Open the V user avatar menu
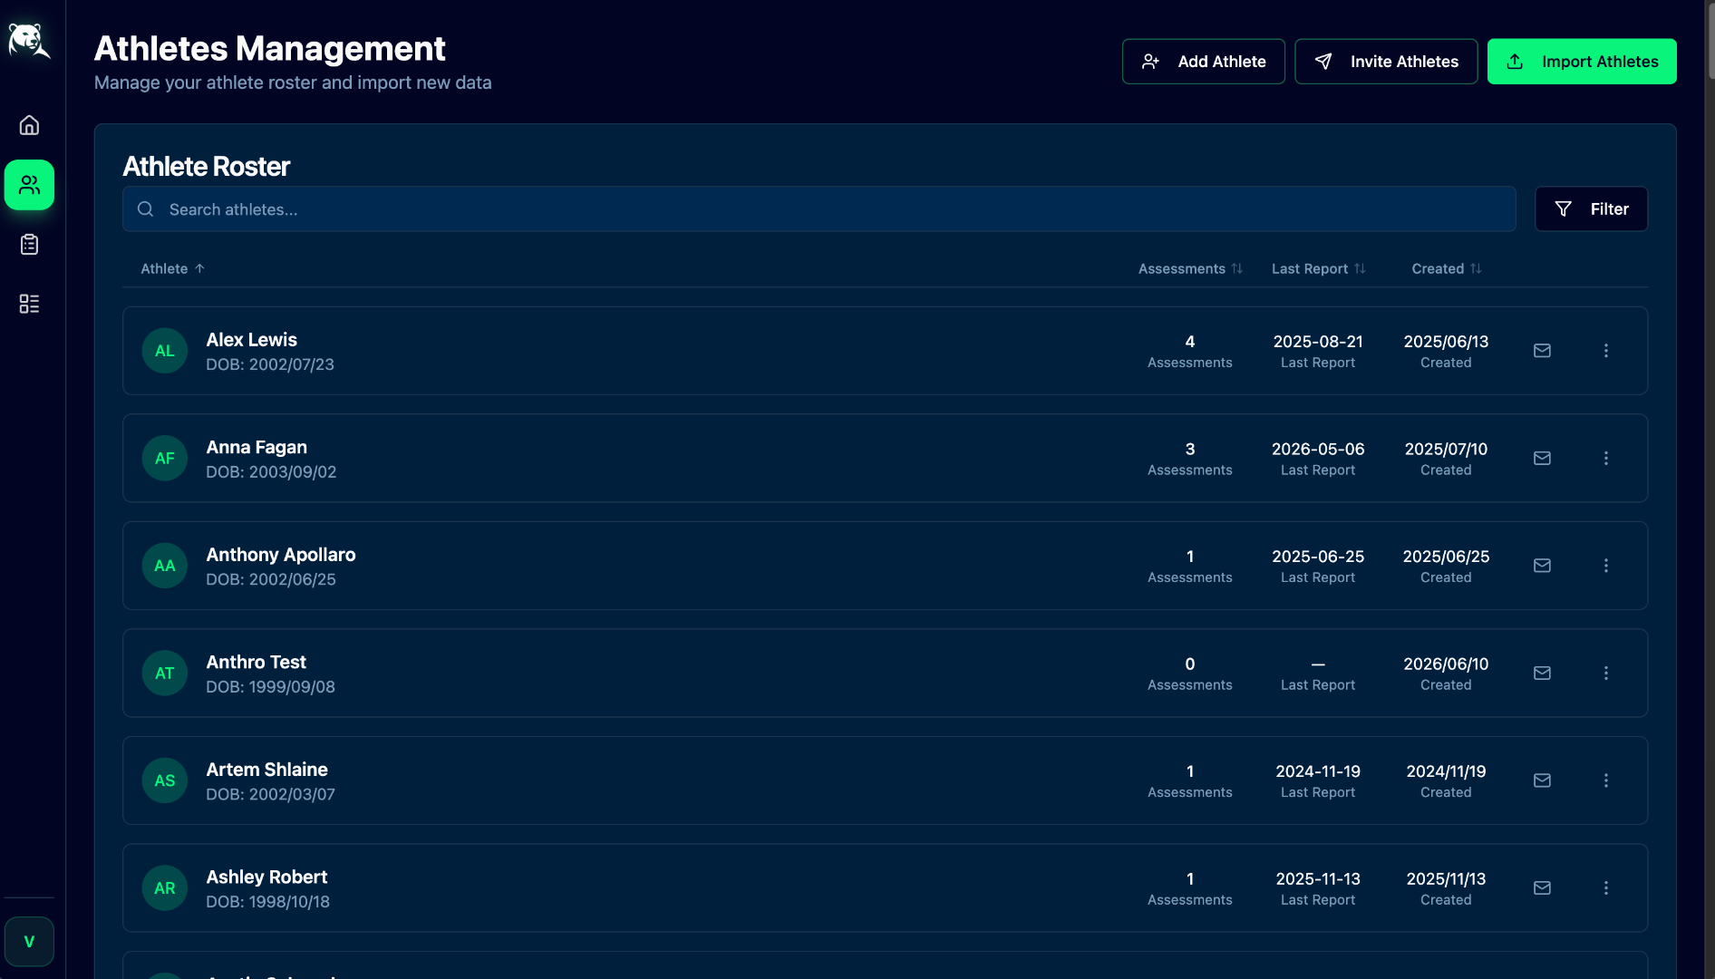This screenshot has width=1715, height=979. [29, 941]
